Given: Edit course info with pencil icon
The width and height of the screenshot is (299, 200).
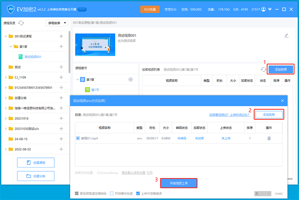Looking at the screenshot, I should coord(286,35).
